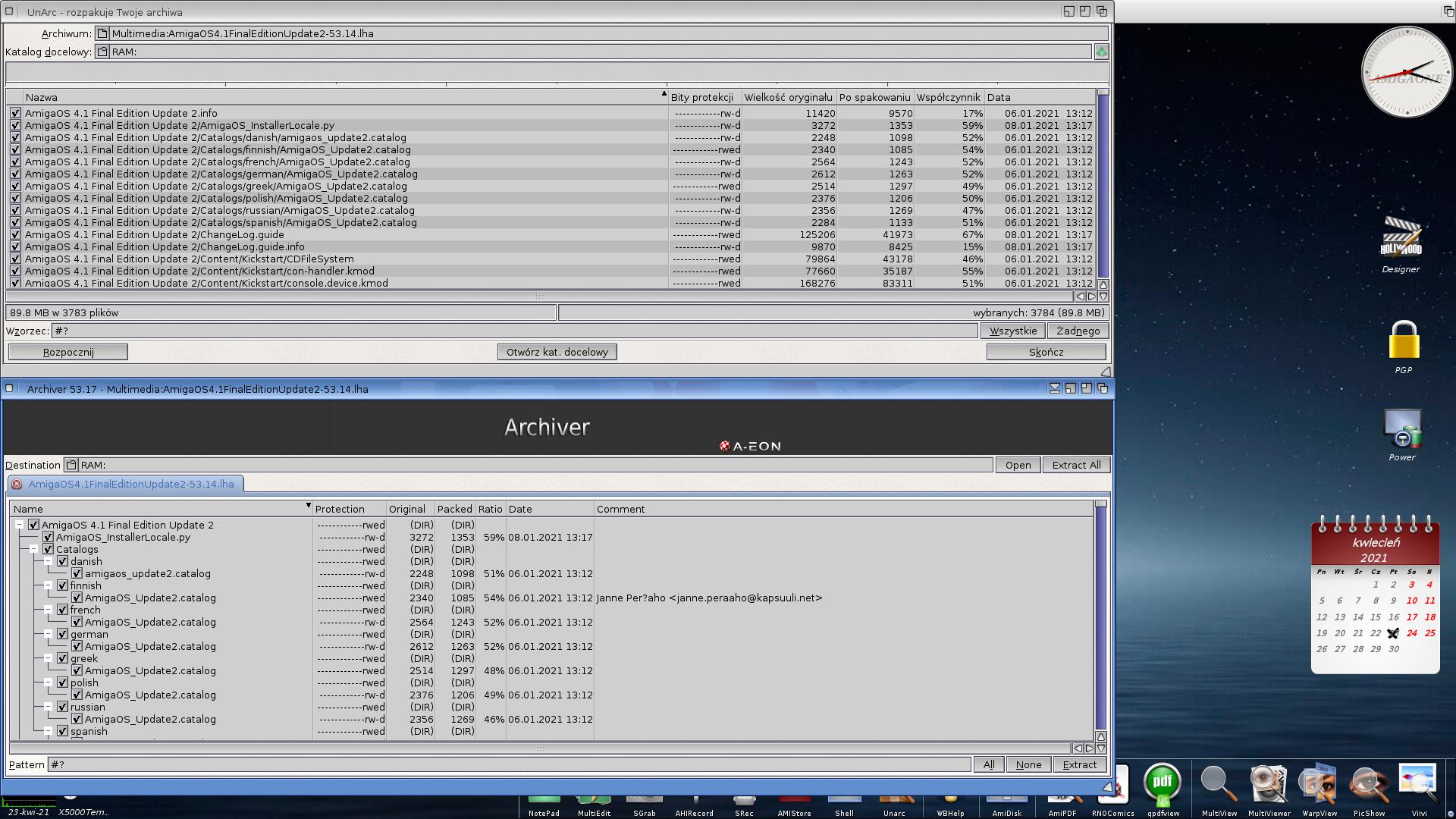Click the Rozpocznij button in UnArc

[x=68, y=352]
